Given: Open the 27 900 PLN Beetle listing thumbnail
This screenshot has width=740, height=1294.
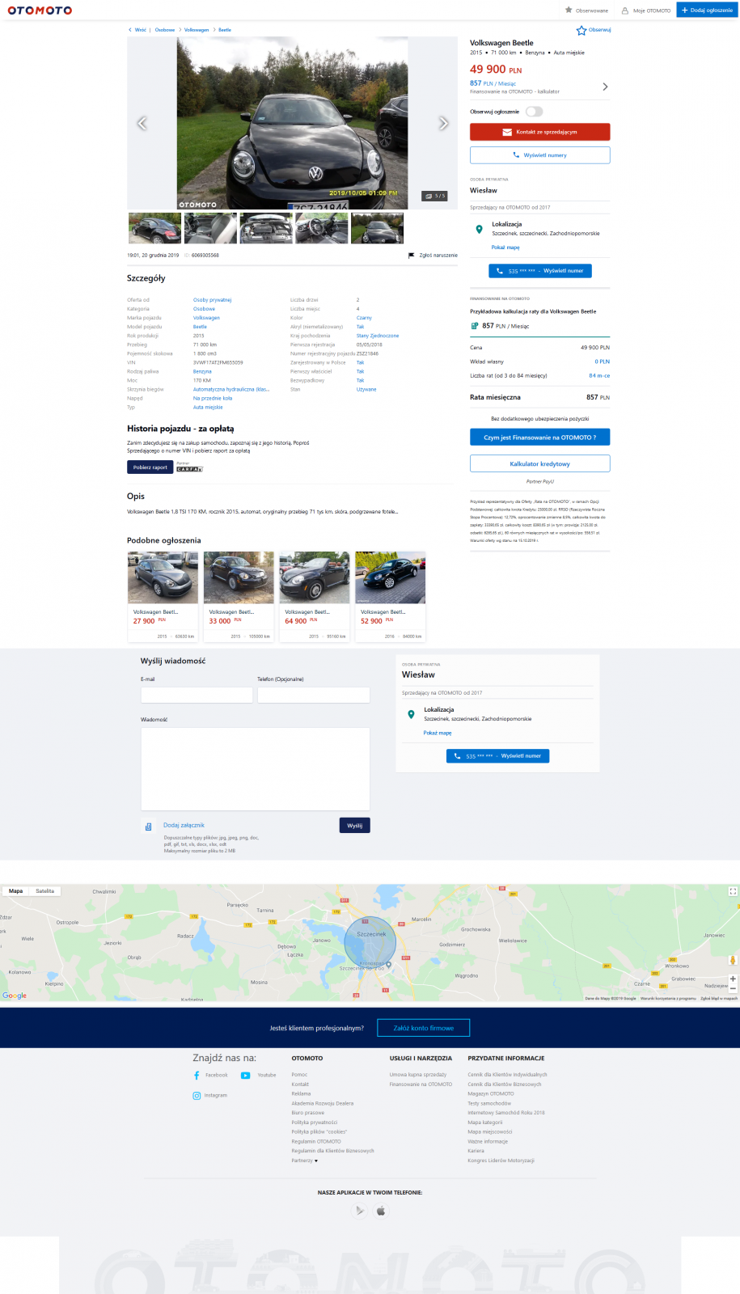Looking at the screenshot, I should (163, 577).
